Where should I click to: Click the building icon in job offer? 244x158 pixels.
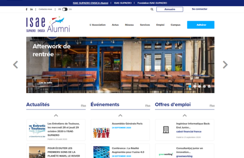click(x=166, y=130)
